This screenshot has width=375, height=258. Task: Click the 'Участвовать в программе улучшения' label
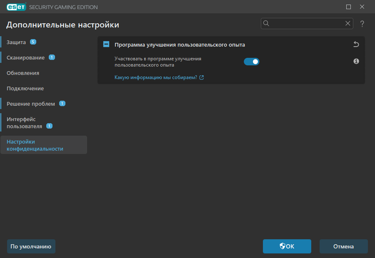pyautogui.click(x=158, y=62)
